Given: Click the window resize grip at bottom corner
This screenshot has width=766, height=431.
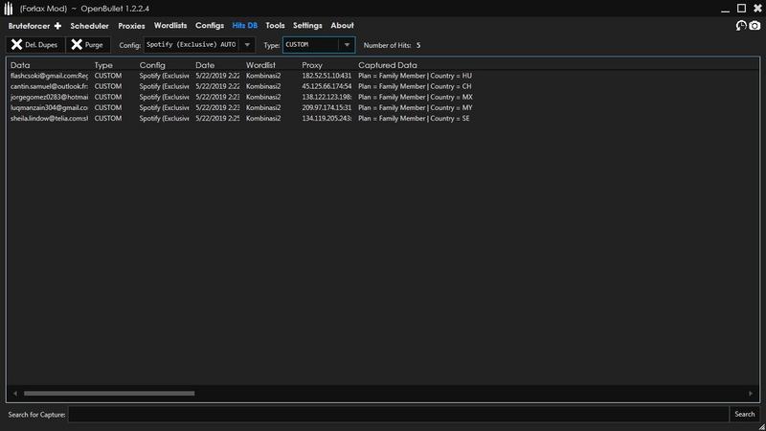Looking at the screenshot, I should coord(761,426).
